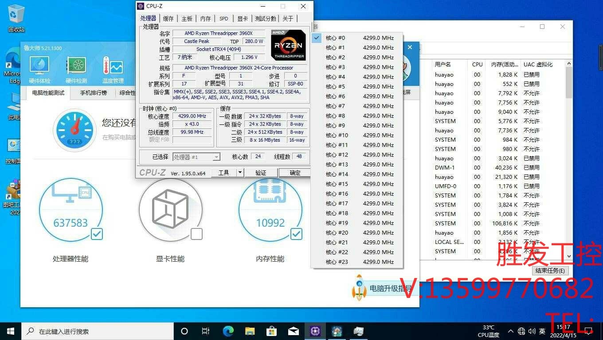This screenshot has height=340, width=603.
Task: Switch to the 测试分数 tab in CPU-Z
Action: pos(265,19)
